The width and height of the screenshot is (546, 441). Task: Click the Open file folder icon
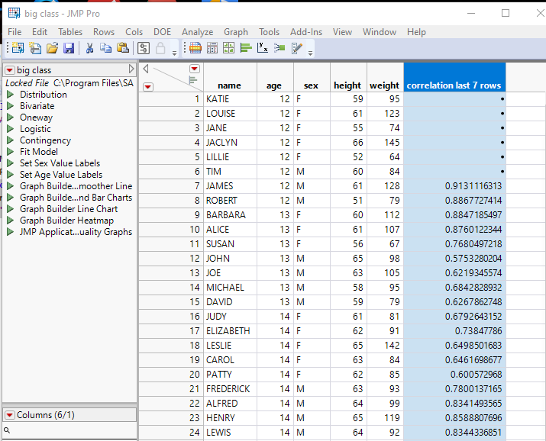pos(52,49)
